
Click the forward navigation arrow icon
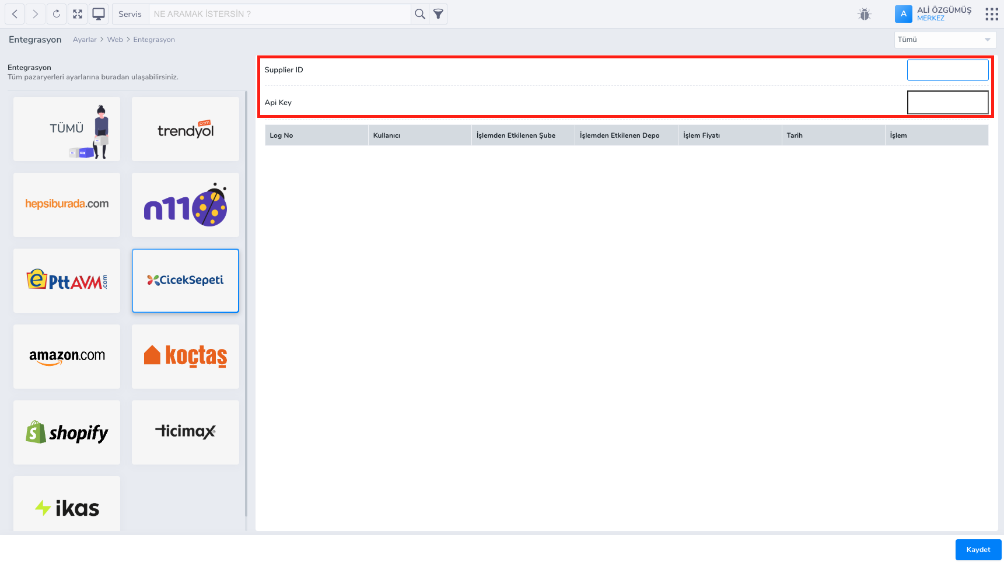36,14
